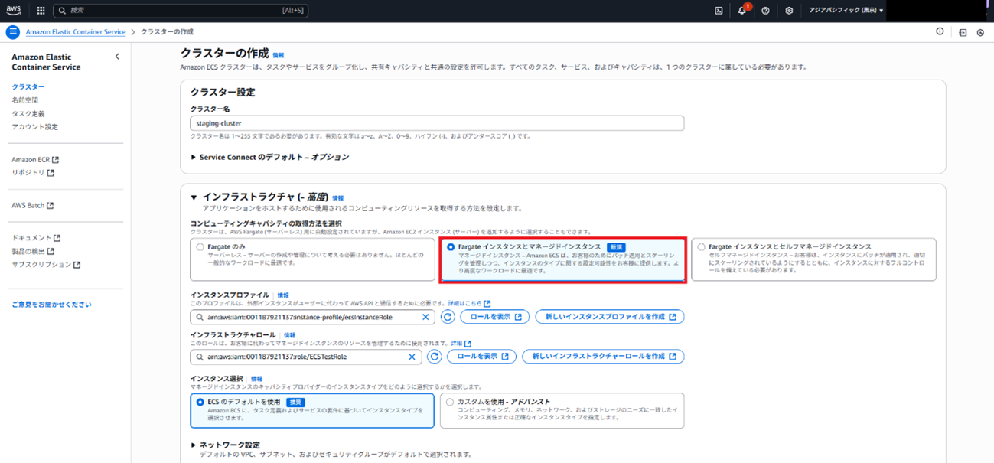Open タスク定義 in the sidebar
This screenshot has width=994, height=463.
pos(28,113)
